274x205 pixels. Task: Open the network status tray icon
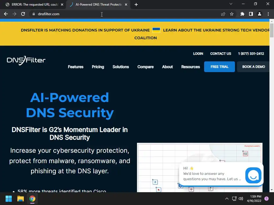tap(234, 199)
